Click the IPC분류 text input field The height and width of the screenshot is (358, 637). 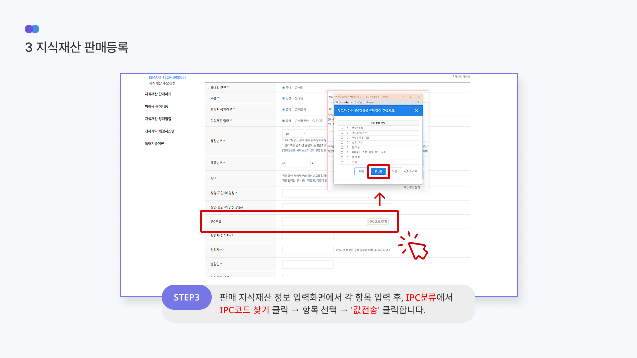[x=324, y=222]
